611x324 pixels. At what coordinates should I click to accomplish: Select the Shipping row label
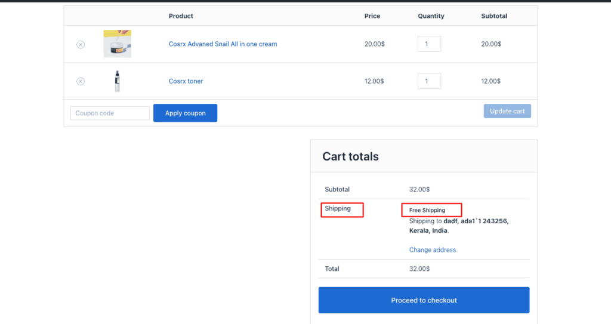338,209
